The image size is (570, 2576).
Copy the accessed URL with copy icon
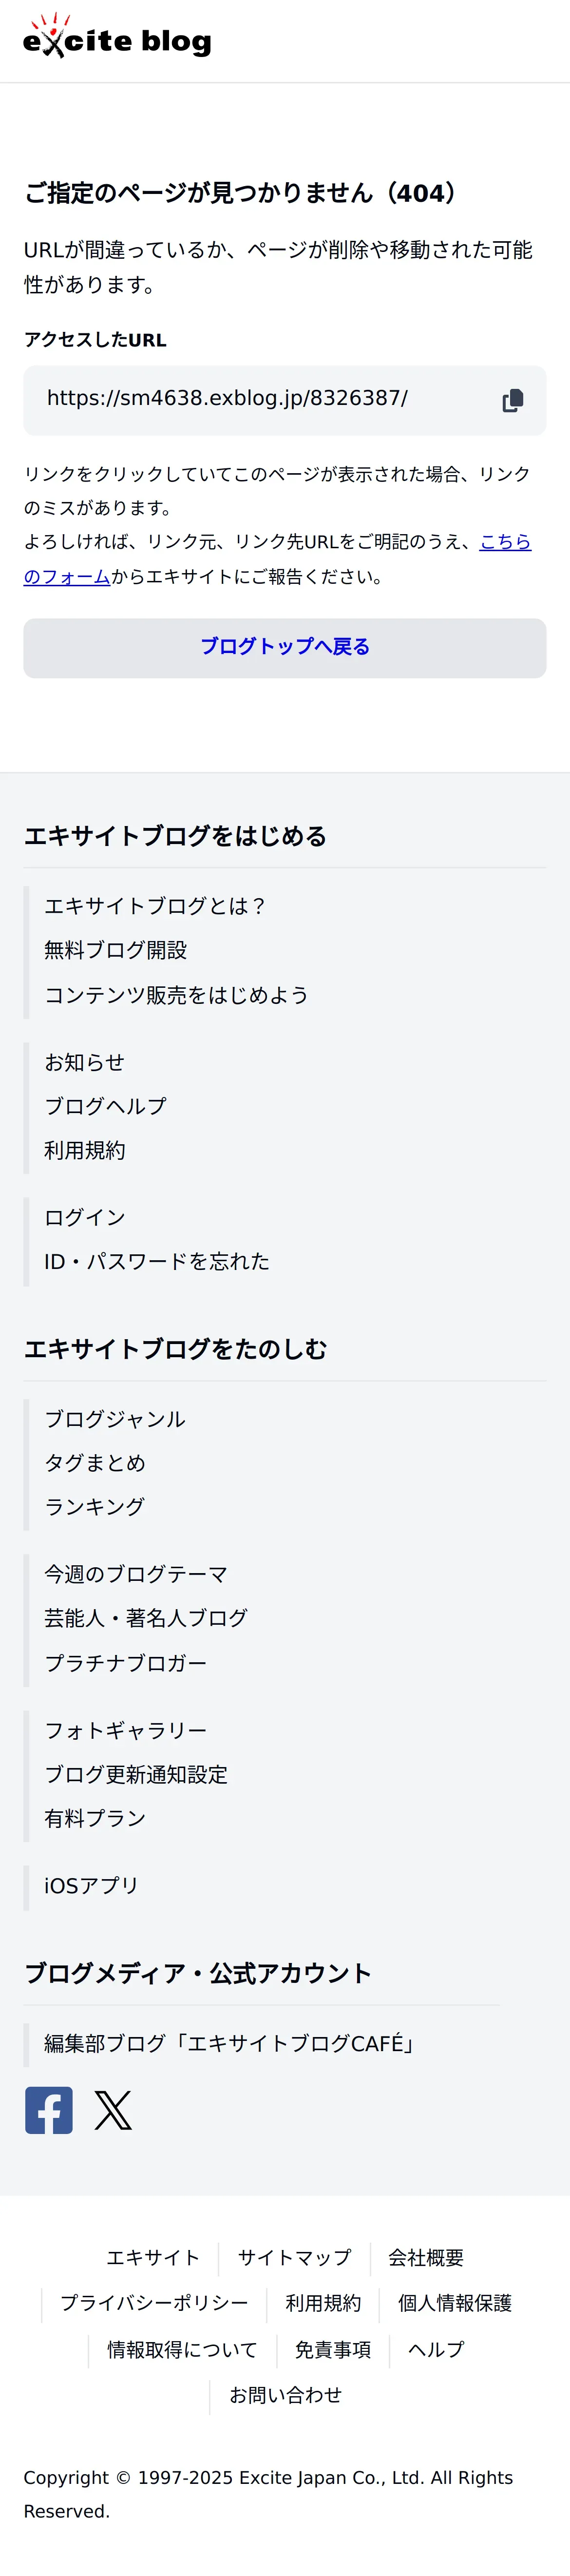pyautogui.click(x=512, y=400)
